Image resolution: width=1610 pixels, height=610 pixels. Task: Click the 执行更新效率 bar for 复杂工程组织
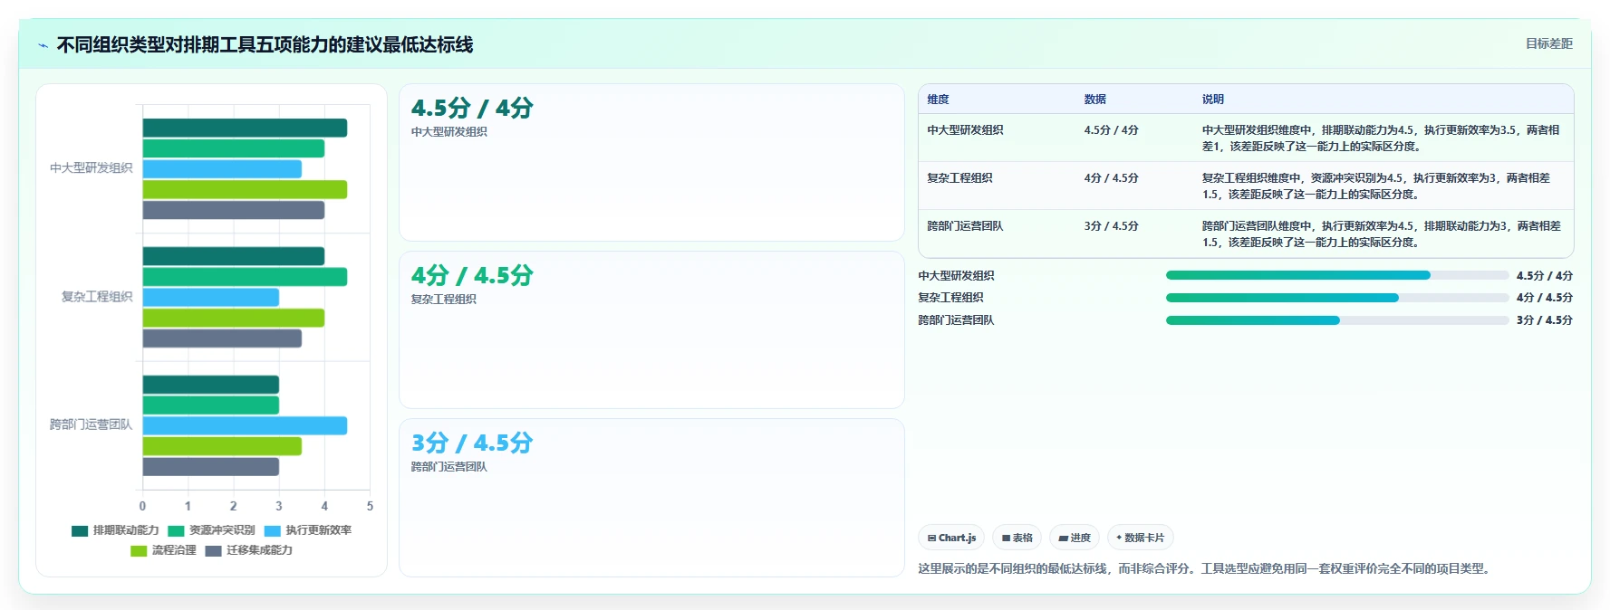click(x=211, y=297)
